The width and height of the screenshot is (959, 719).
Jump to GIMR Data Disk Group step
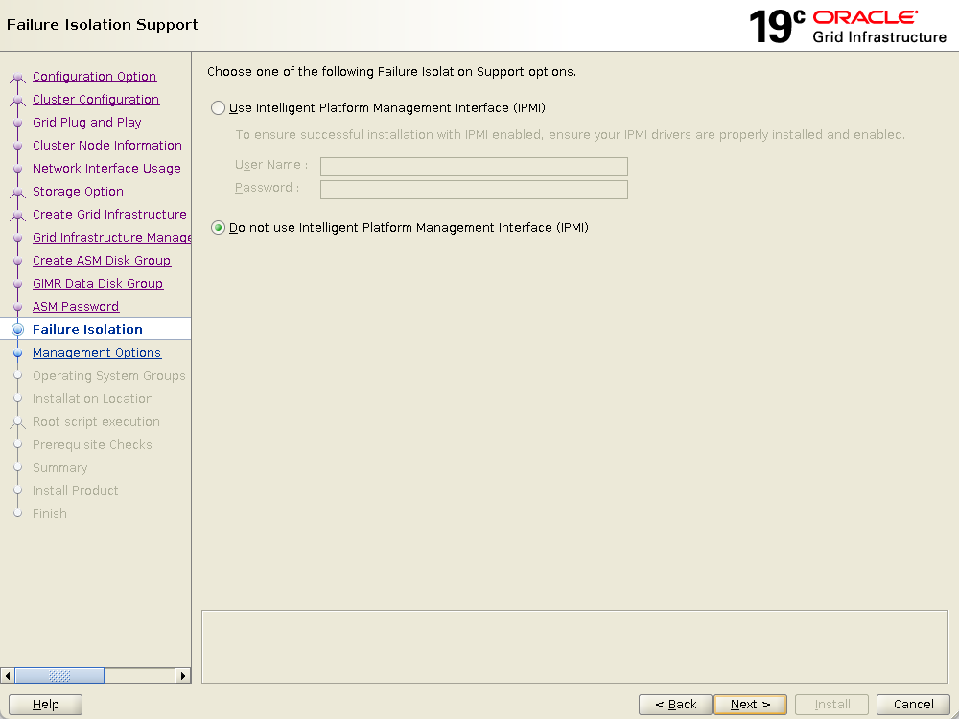tap(97, 284)
